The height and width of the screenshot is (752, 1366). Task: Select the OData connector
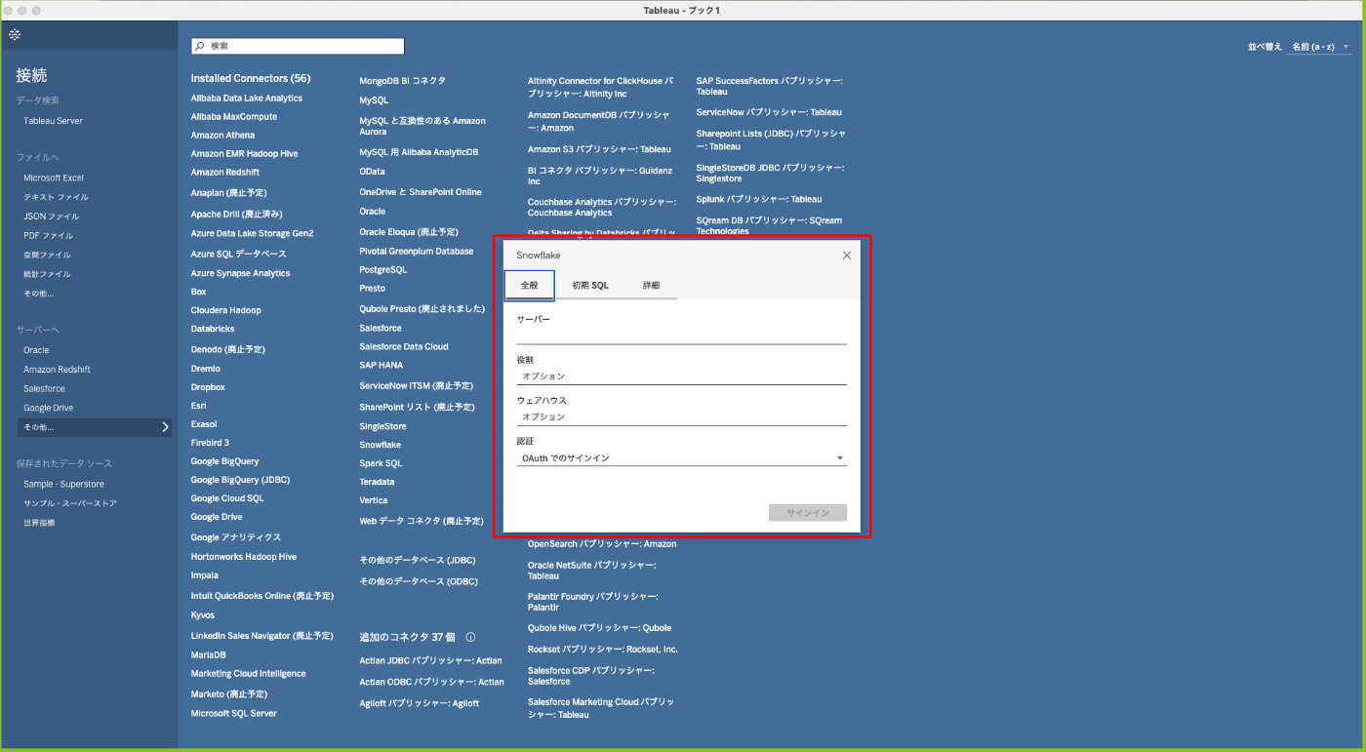point(372,172)
